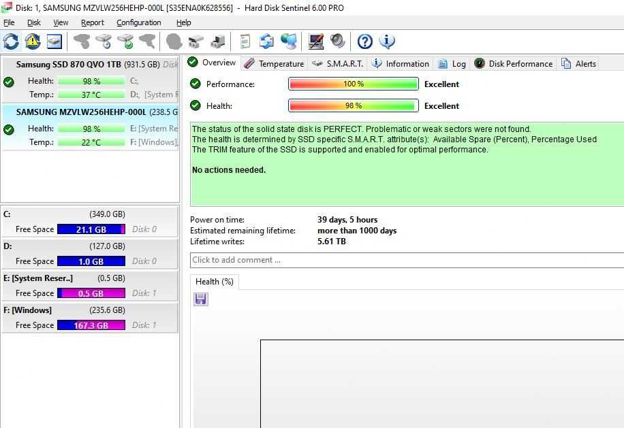Click the disk array toolbar icon
Screen dimensions: 624x428
[196, 42]
